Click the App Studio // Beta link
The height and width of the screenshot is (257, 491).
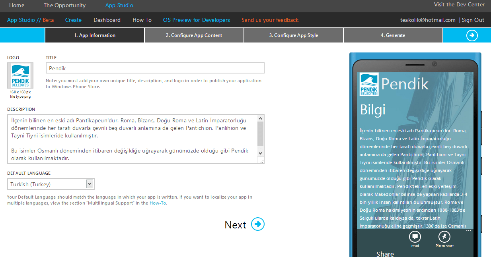pyautogui.click(x=30, y=20)
